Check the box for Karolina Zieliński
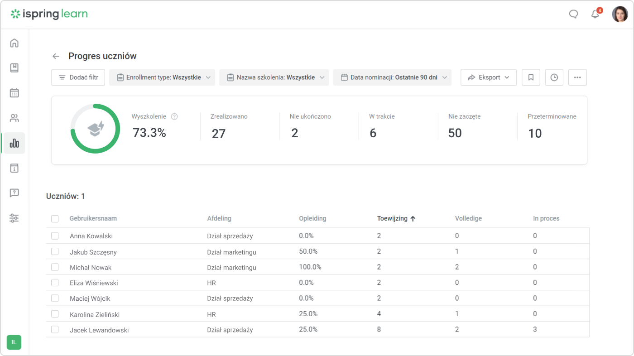634x356 pixels. [55, 314]
